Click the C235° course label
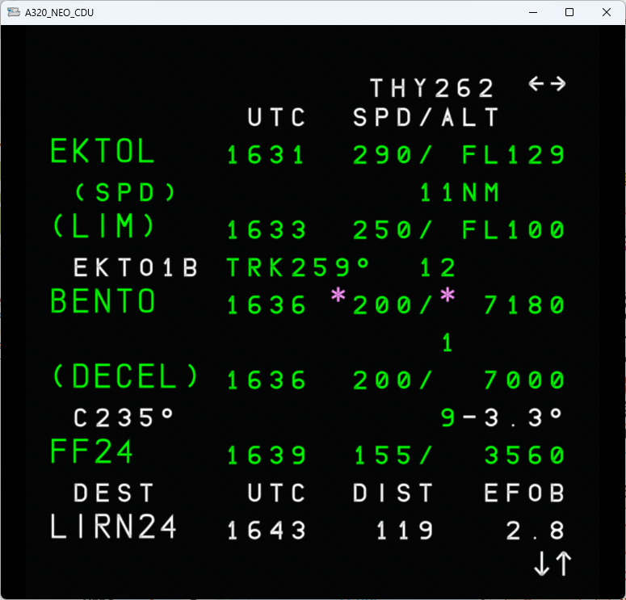Viewport: 626px width, 600px height. click(x=124, y=418)
